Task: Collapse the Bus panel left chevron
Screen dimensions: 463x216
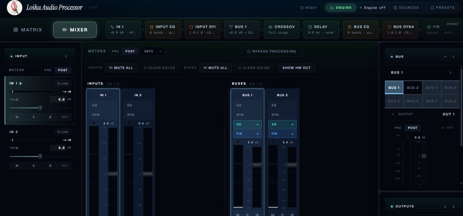Action: coord(454,57)
